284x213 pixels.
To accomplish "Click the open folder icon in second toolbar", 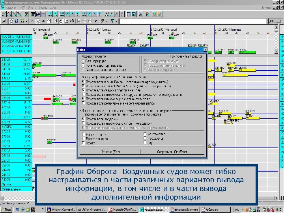I will (61, 21).
